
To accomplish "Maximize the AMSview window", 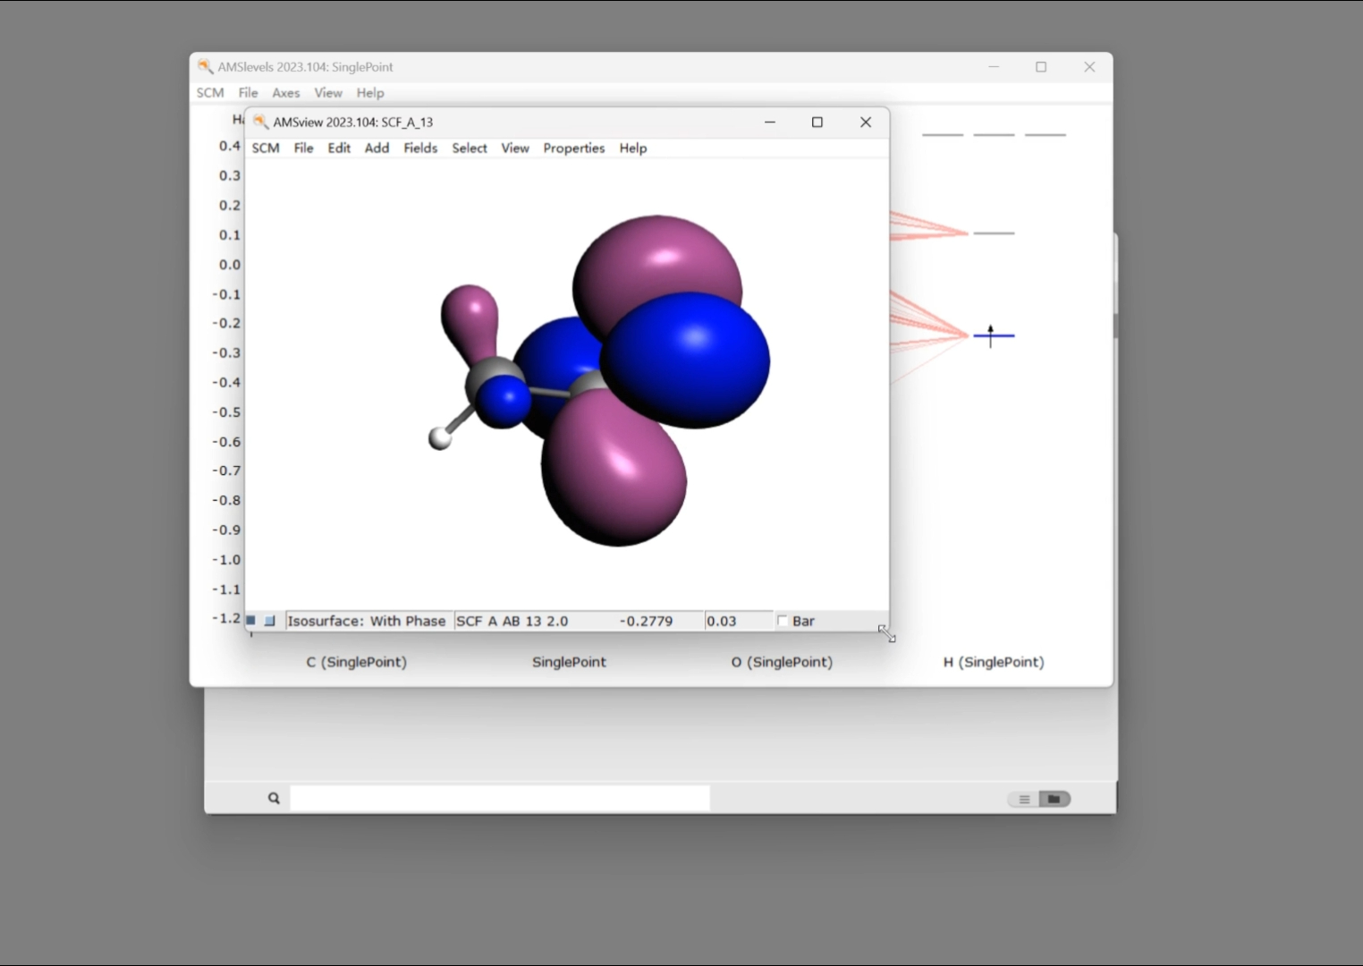I will tap(817, 122).
